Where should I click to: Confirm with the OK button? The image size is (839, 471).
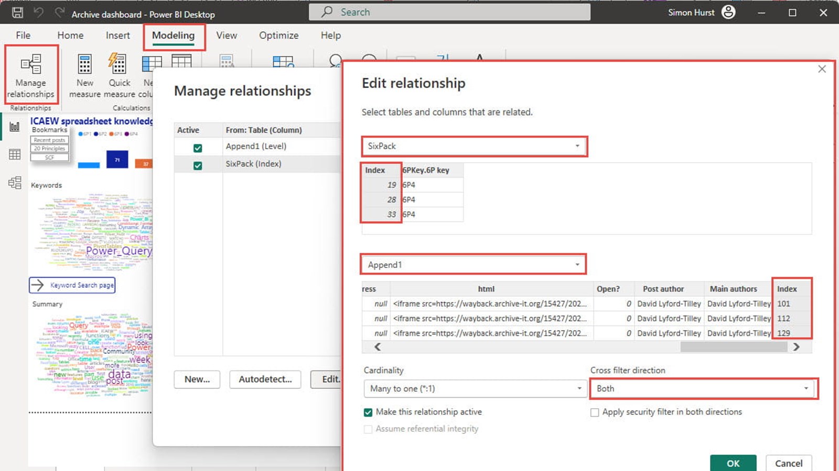[x=733, y=463]
